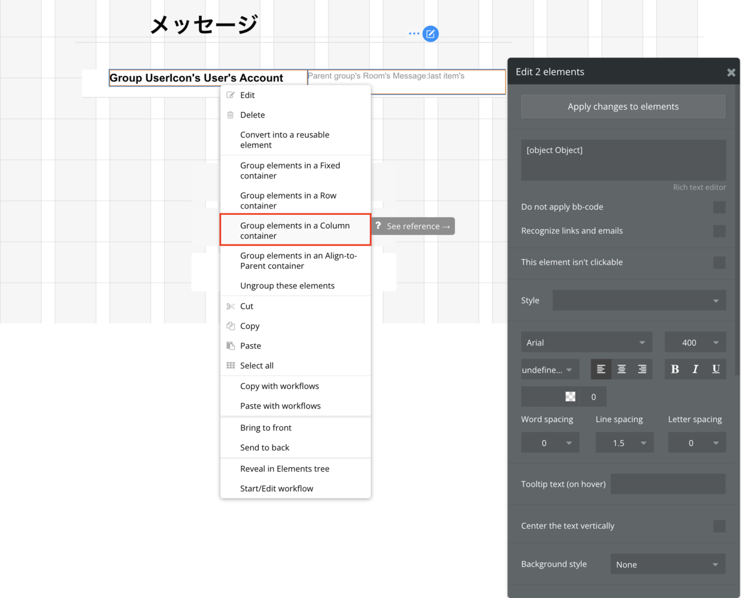Click the three-dots icon beside edit pencil

414,34
